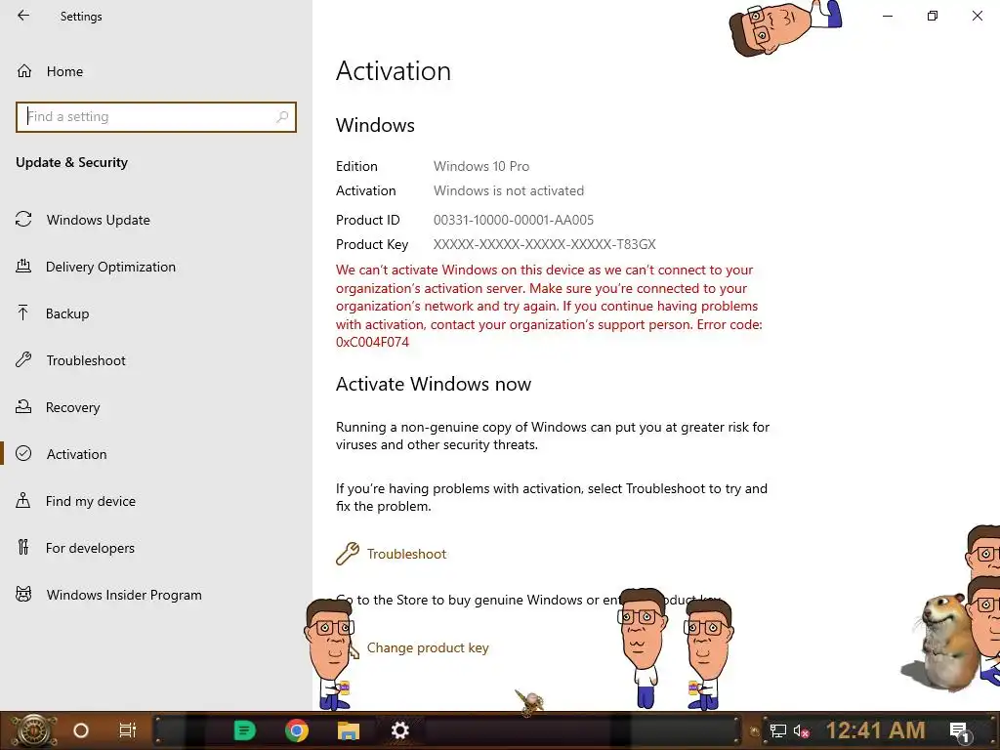
Task: Select the Product Key value ending T83GX
Action: click(545, 244)
